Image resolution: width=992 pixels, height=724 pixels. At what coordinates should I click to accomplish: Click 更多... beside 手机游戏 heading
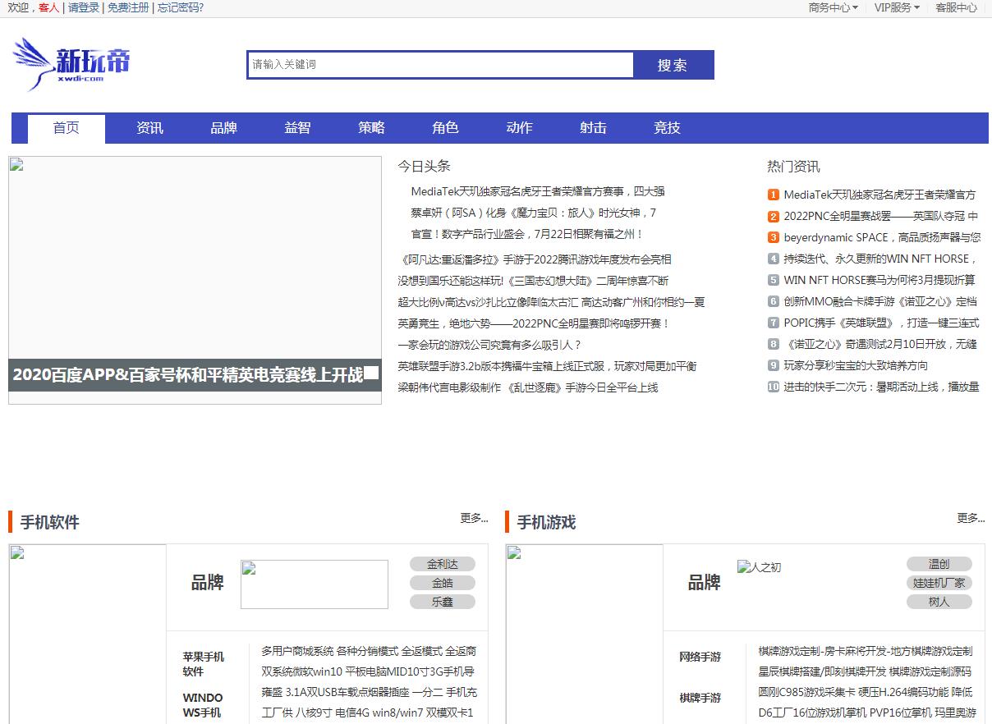tap(971, 518)
